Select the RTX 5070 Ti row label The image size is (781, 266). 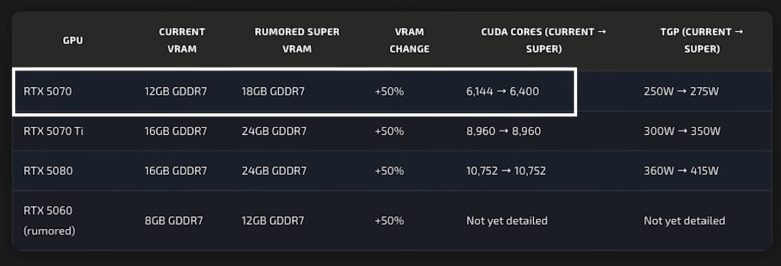pyautogui.click(x=54, y=131)
